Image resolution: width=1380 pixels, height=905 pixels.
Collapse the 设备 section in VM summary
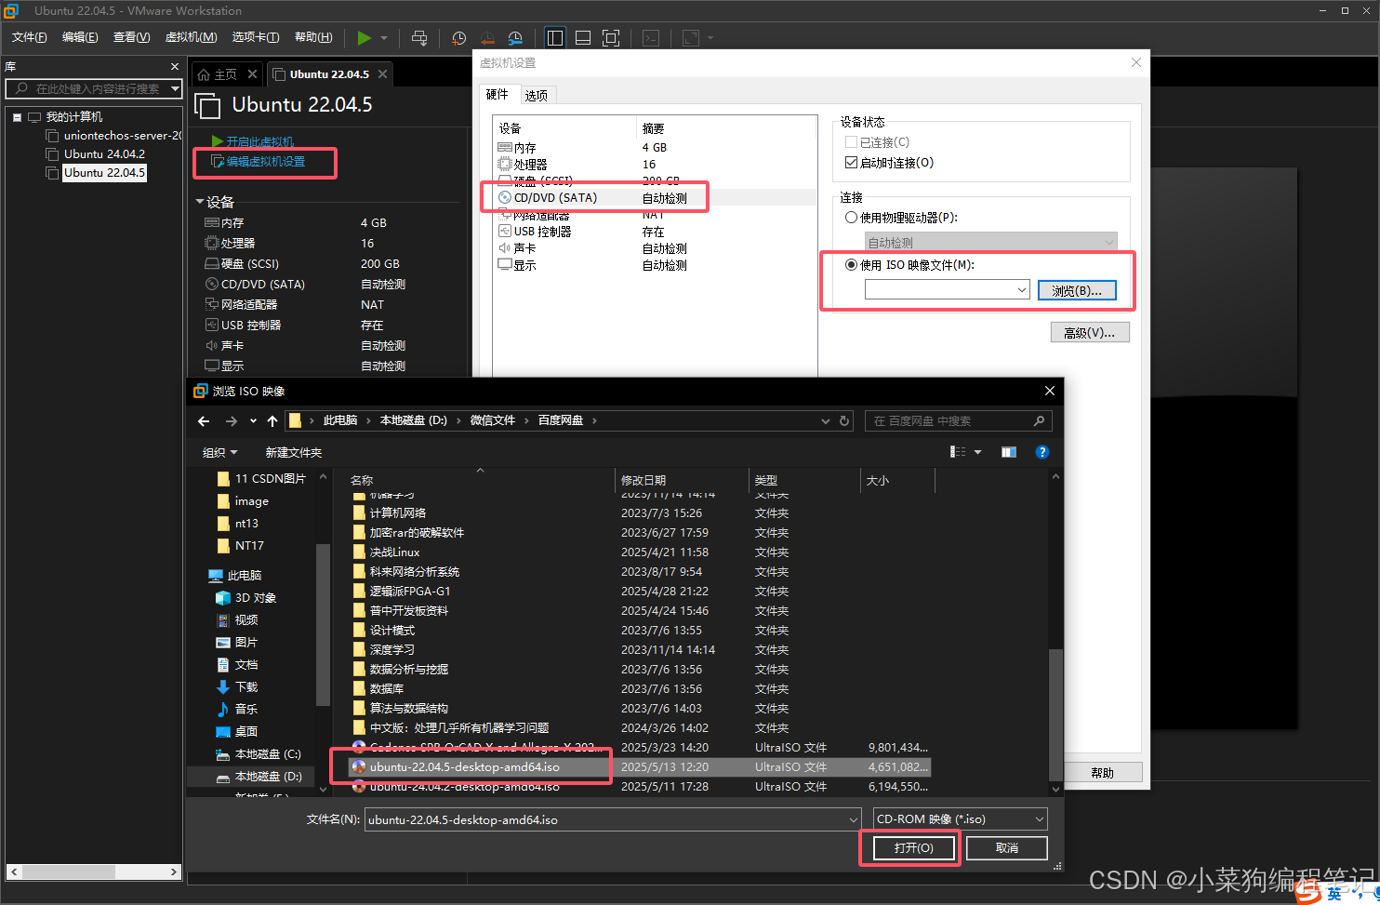[x=200, y=202]
